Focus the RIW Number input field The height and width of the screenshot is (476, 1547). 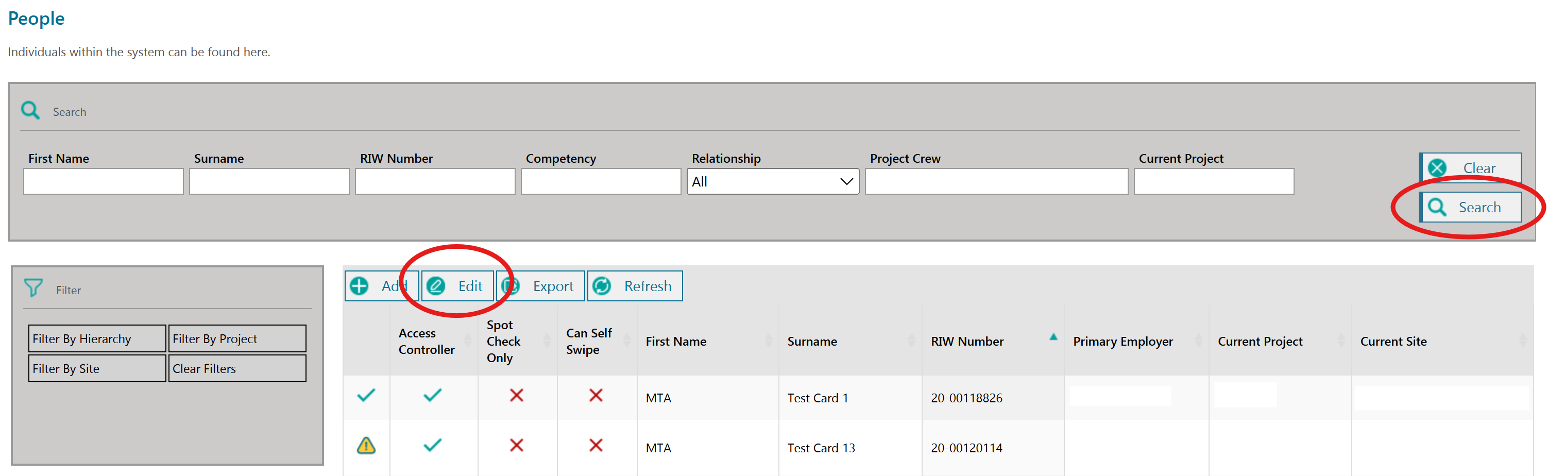pyautogui.click(x=435, y=181)
